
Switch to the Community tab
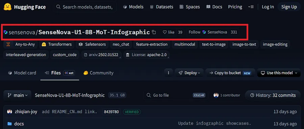coord(98,73)
